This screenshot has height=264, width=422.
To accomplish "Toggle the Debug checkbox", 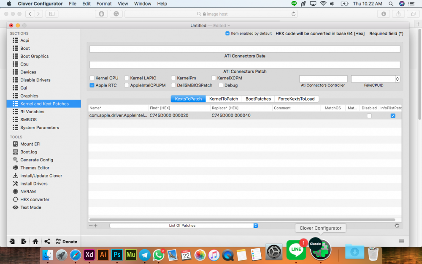I will pyautogui.click(x=221, y=85).
